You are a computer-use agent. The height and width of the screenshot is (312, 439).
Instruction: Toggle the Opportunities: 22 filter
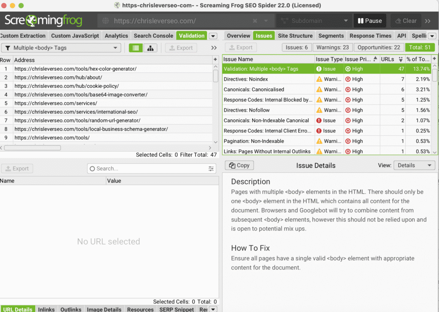click(x=379, y=48)
